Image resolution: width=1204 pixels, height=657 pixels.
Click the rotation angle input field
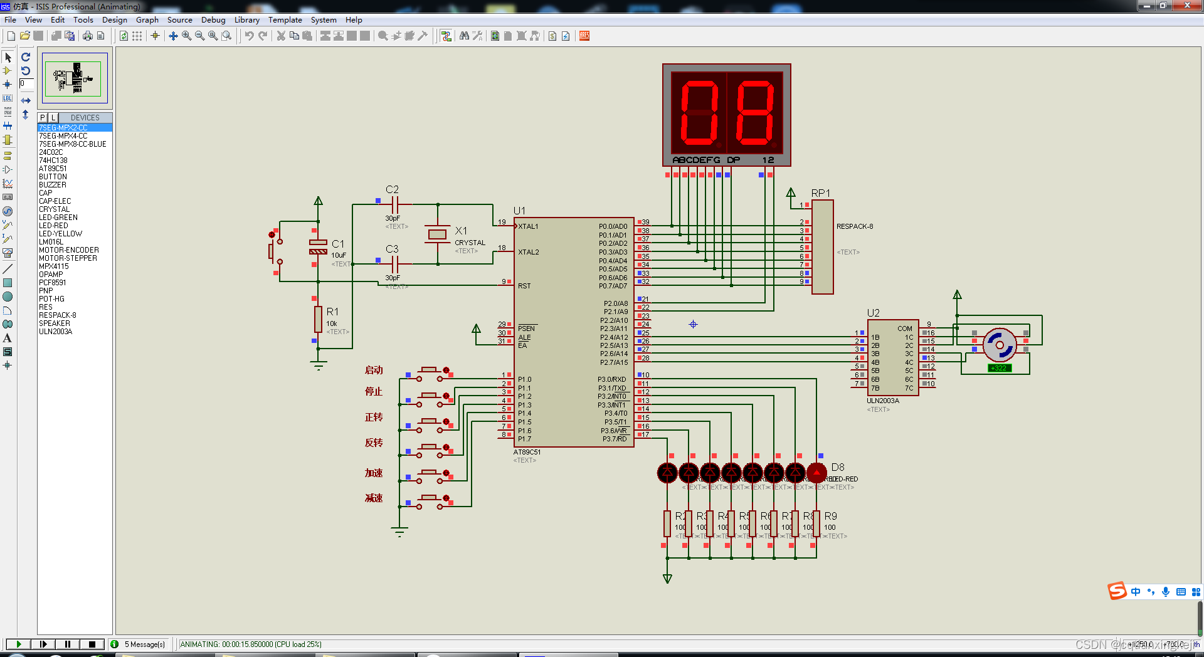[x=26, y=83]
